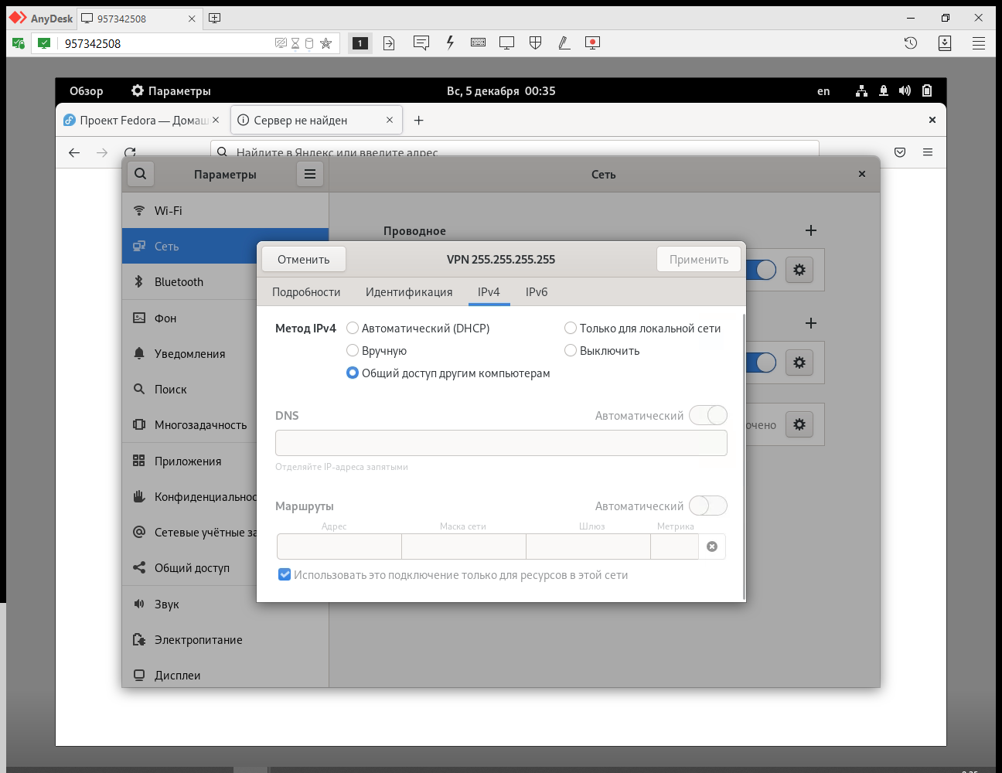
Task: Add address to AnyDesk favorites star
Action: pyautogui.click(x=326, y=43)
